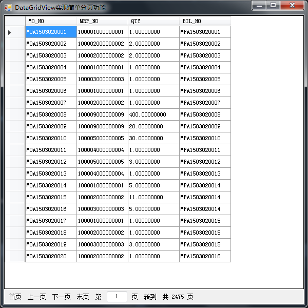The width and height of the screenshot is (308, 308).
Task: Minimize the DataGridView window
Action: [x=259, y=5]
